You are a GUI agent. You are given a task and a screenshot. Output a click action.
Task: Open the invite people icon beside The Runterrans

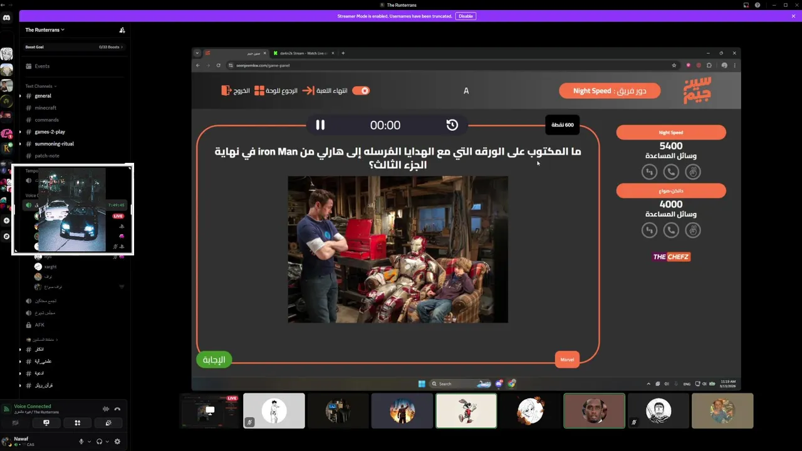pos(122,30)
